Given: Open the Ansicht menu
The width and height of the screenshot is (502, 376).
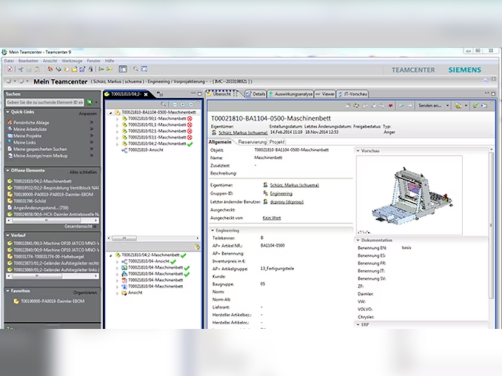Looking at the screenshot, I should (x=50, y=61).
